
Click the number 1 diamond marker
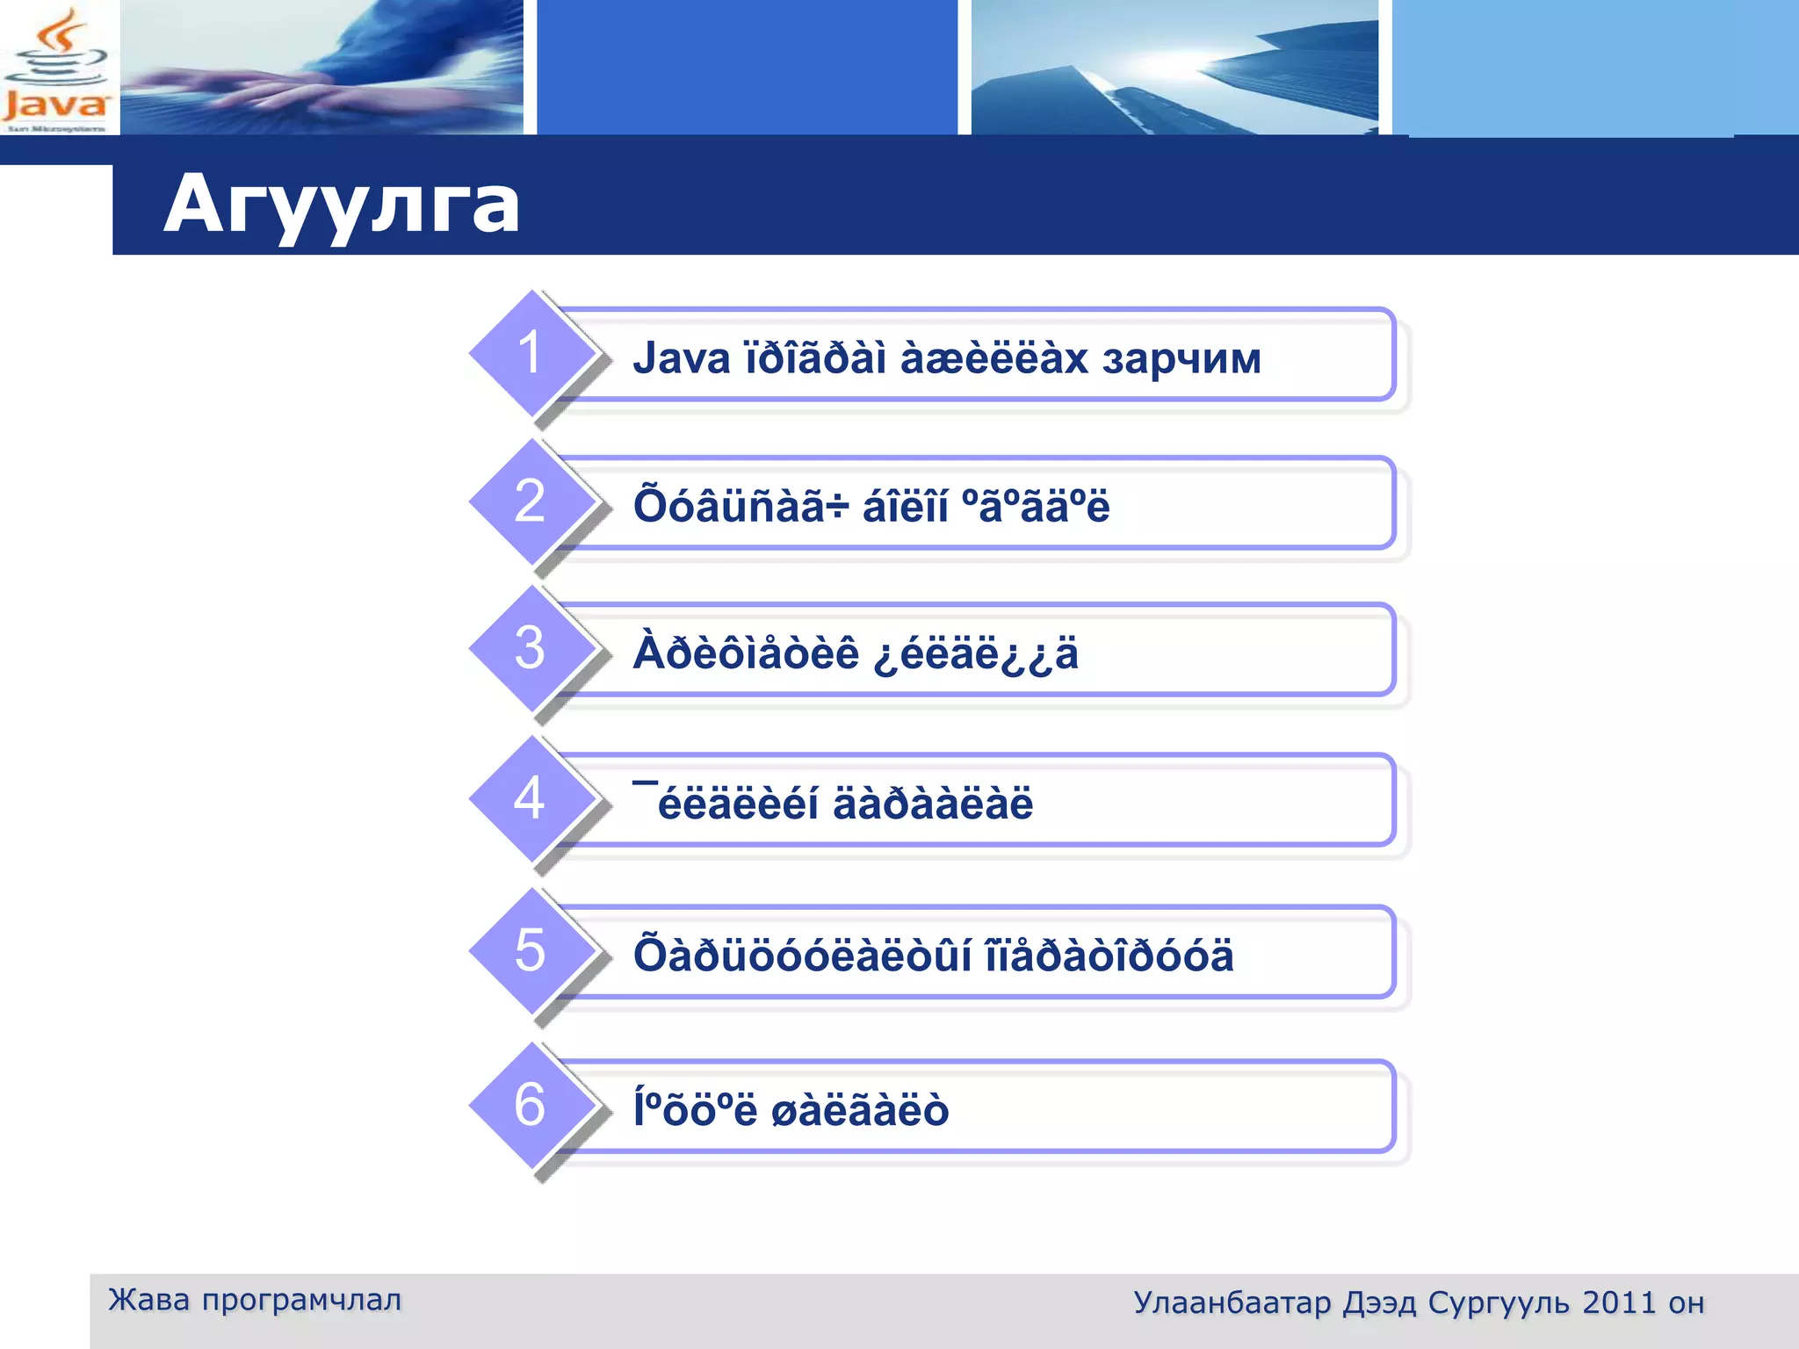coord(531,353)
